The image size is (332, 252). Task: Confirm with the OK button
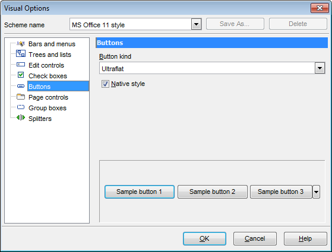tap(204, 239)
